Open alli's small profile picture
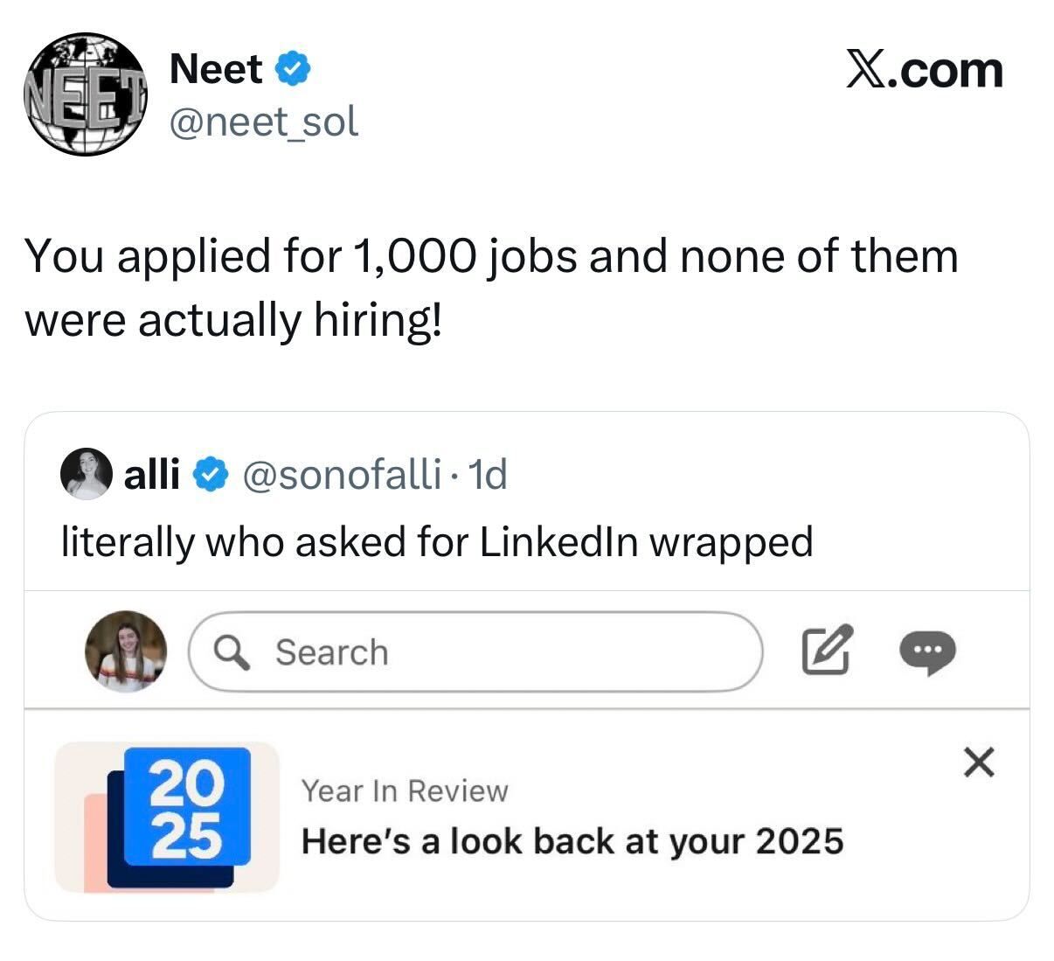The image size is (1054, 961). click(87, 475)
